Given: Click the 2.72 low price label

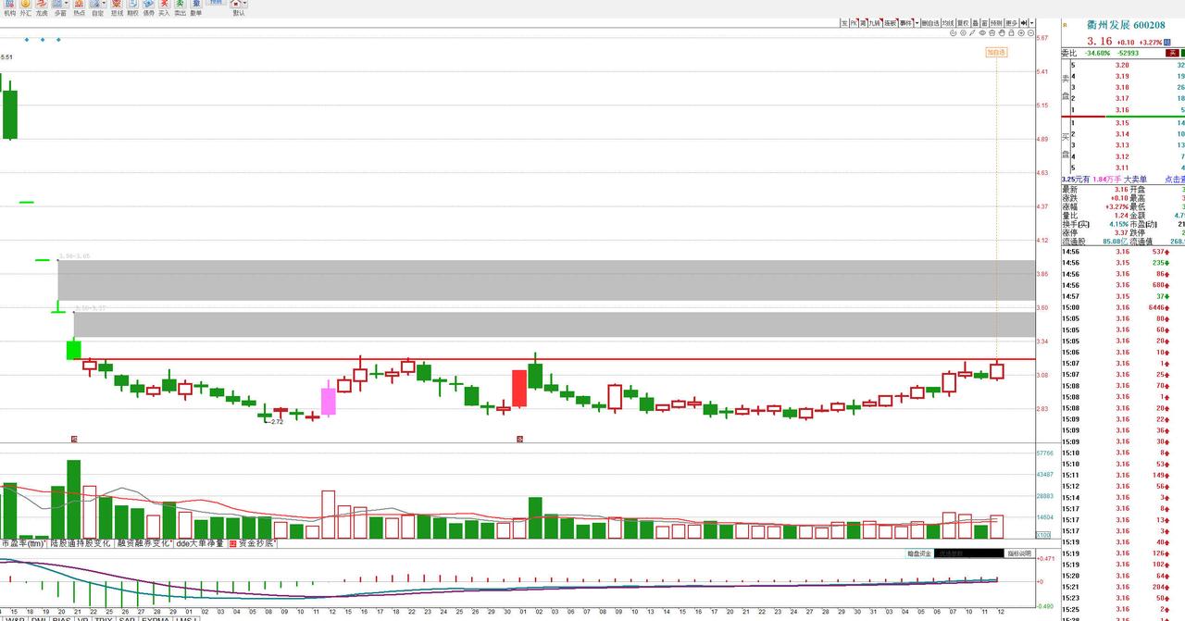Looking at the screenshot, I should pos(277,421).
